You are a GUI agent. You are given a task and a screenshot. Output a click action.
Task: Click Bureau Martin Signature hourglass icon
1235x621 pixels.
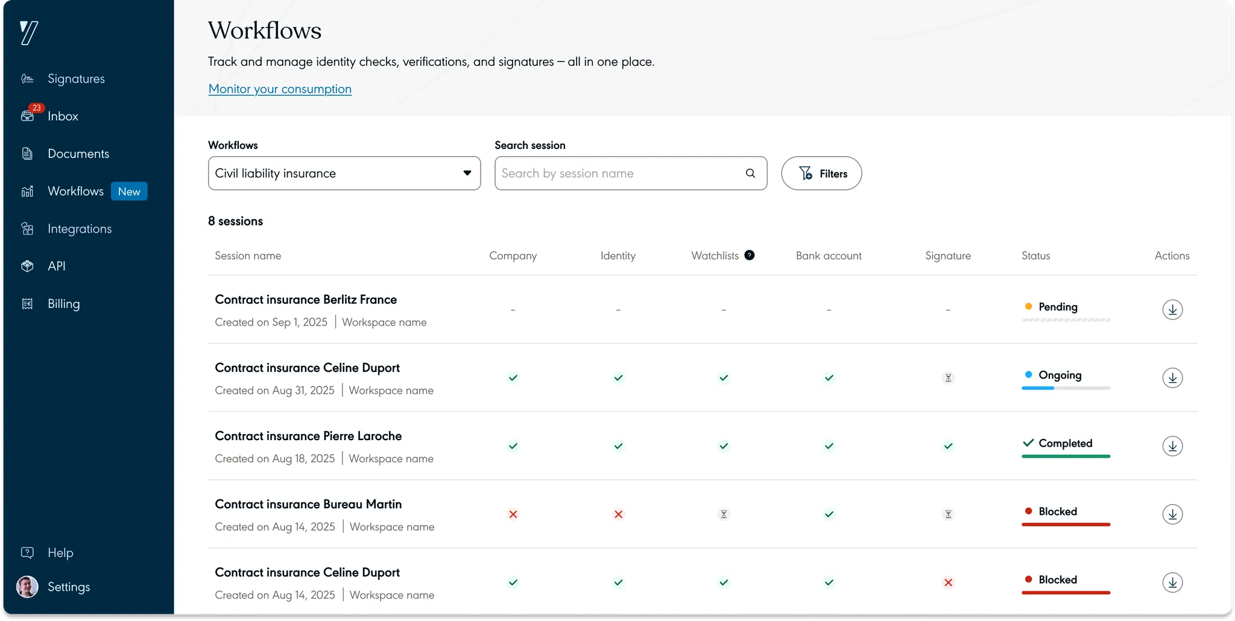tap(948, 514)
